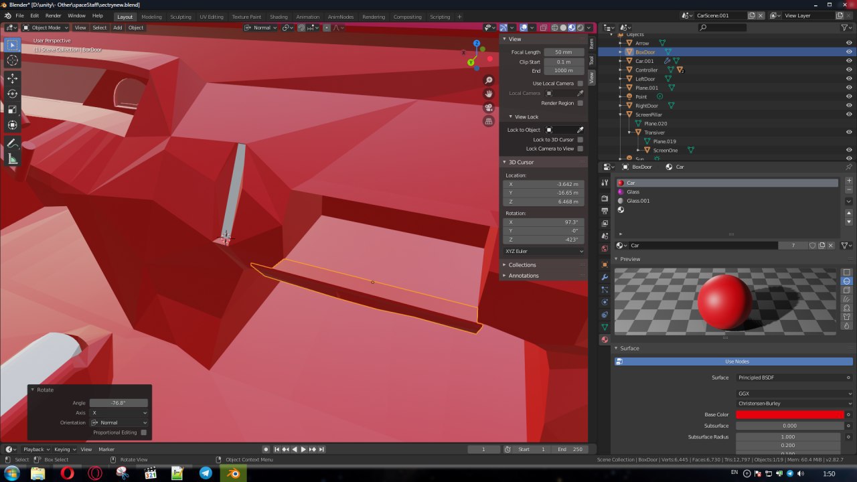Select the Measure tool
Screen dimensions: 857x482
[12, 159]
